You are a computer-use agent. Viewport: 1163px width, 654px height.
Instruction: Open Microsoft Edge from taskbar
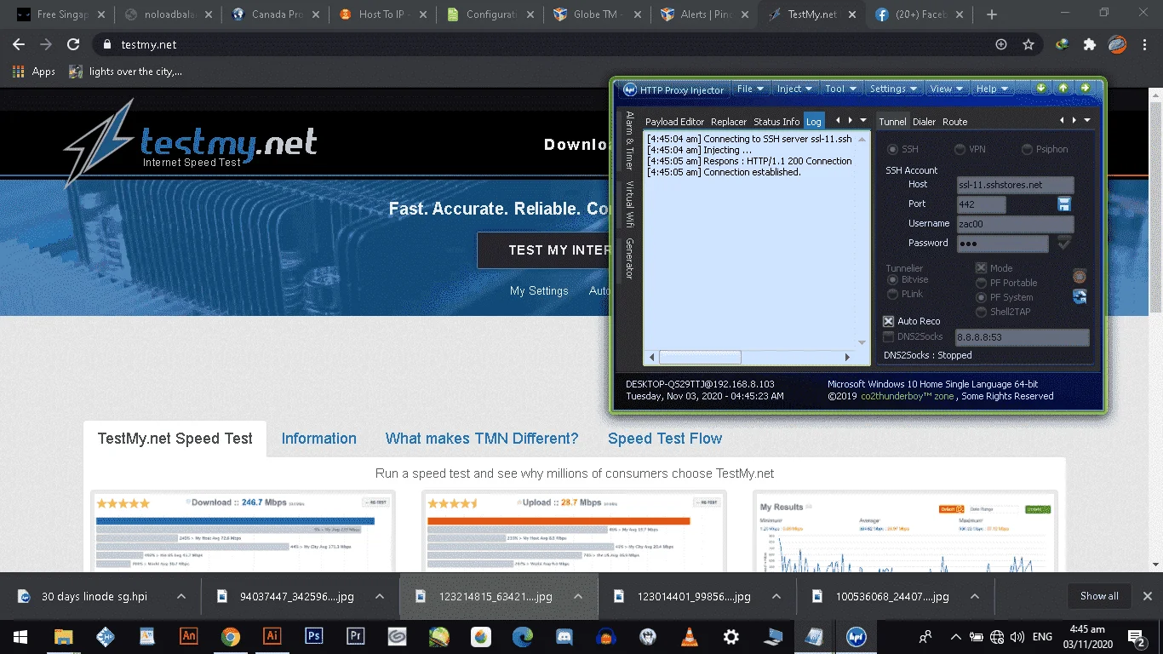point(523,636)
